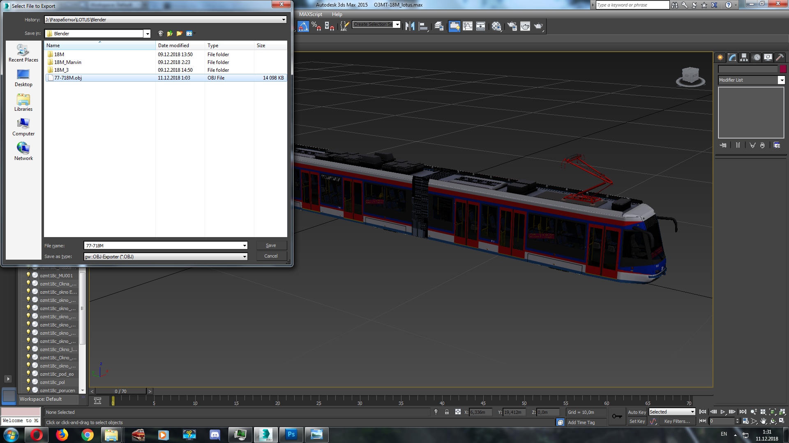This screenshot has width=789, height=443.
Task: Expand the Modifier List dropdown
Action: pyautogui.click(x=781, y=80)
